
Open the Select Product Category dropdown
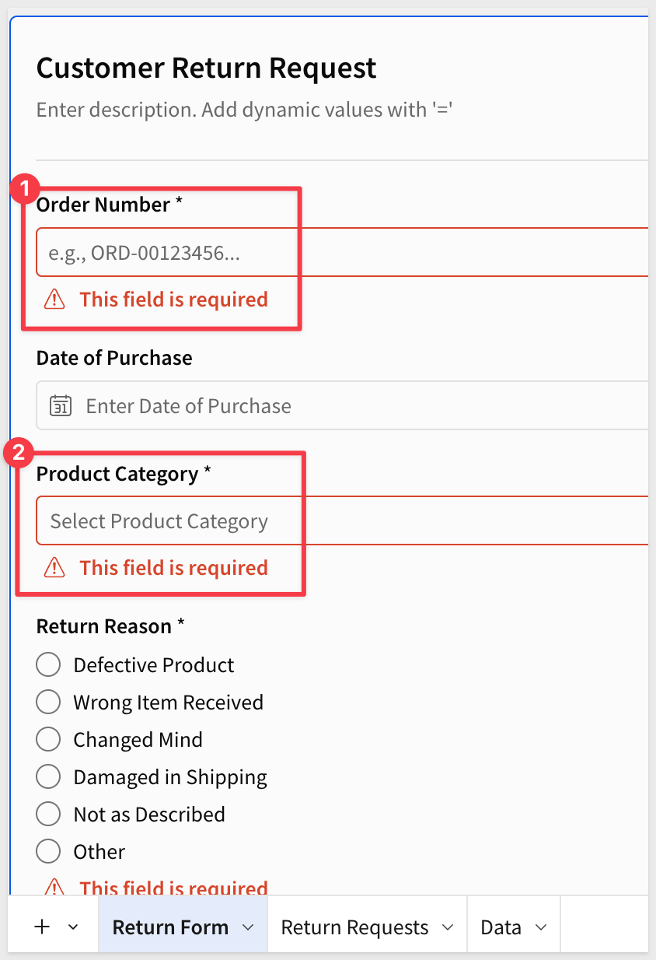(342, 521)
